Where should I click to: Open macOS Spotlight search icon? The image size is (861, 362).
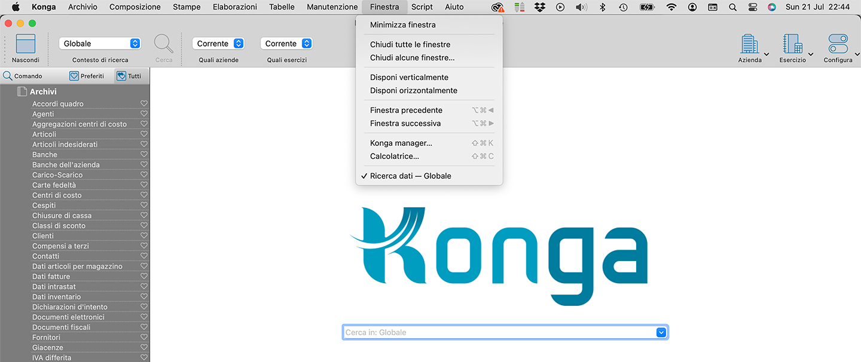(732, 7)
